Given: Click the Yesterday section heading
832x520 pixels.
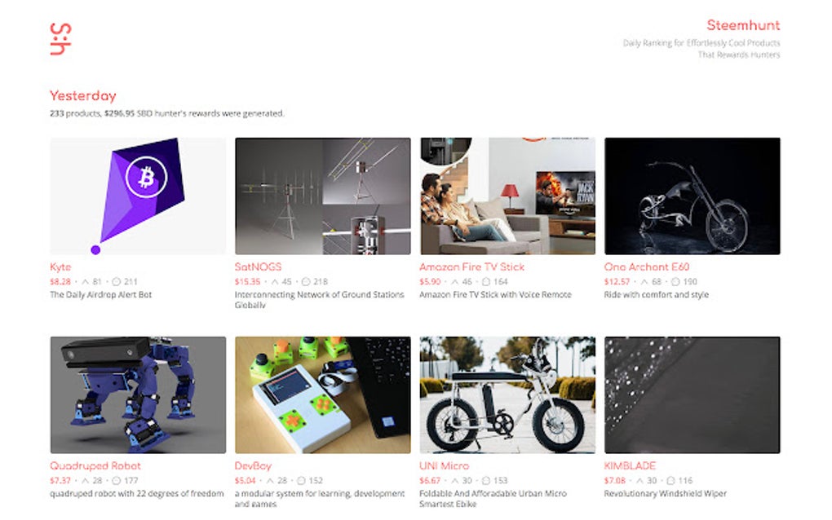Looking at the screenshot, I should click(x=82, y=96).
